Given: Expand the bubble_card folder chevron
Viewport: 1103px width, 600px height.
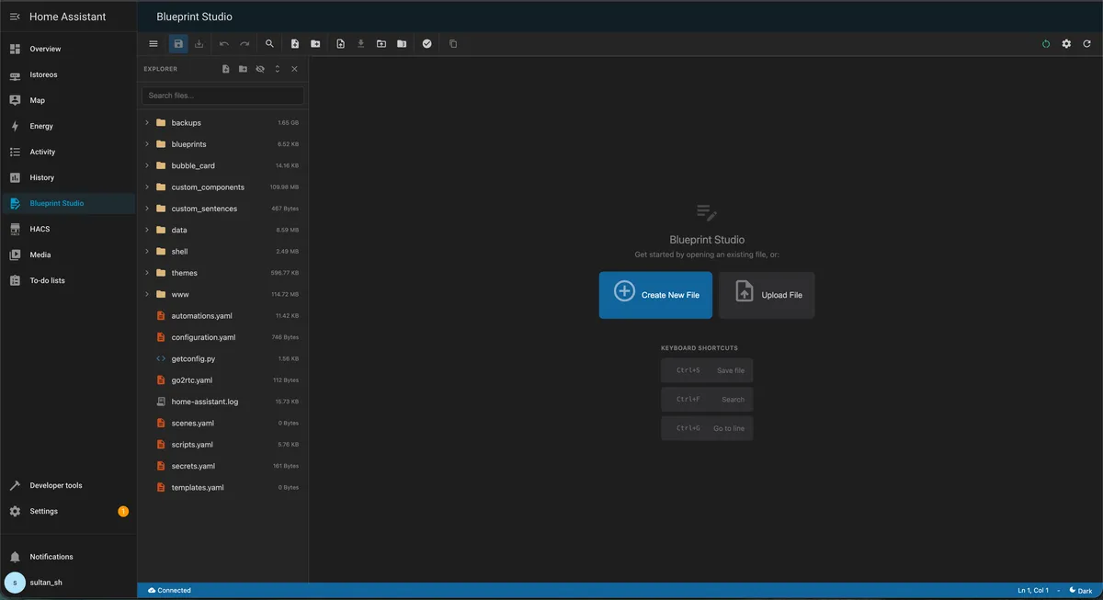Looking at the screenshot, I should (147, 165).
